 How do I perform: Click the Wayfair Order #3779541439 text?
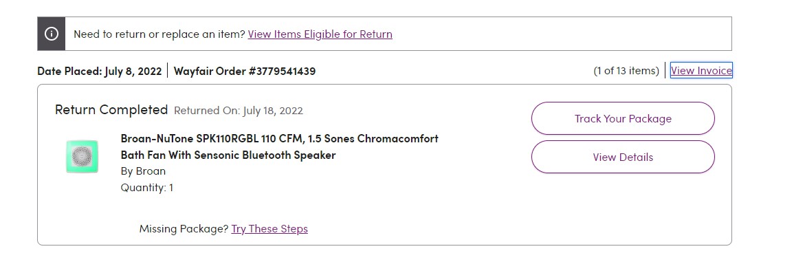click(244, 71)
